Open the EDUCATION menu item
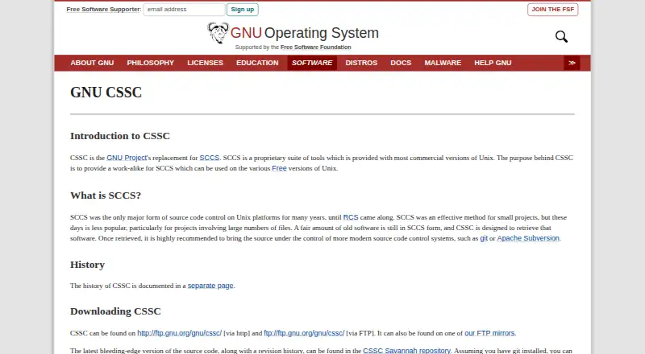The height and width of the screenshot is (354, 645). pos(257,63)
